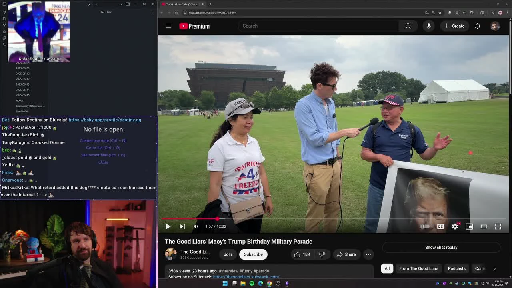Switch the player to miniplayer
The width and height of the screenshot is (512, 288).
(x=469, y=226)
